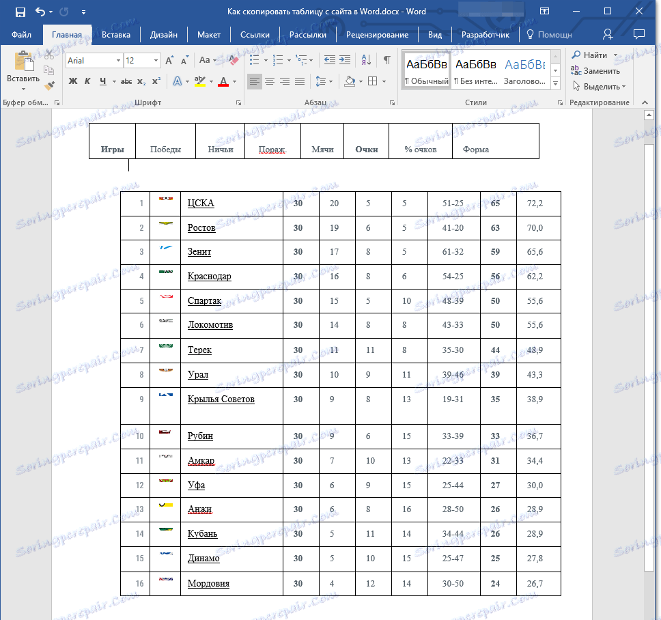The height and width of the screenshot is (620, 661).
Task: Justify text alignment
Action: (300, 81)
